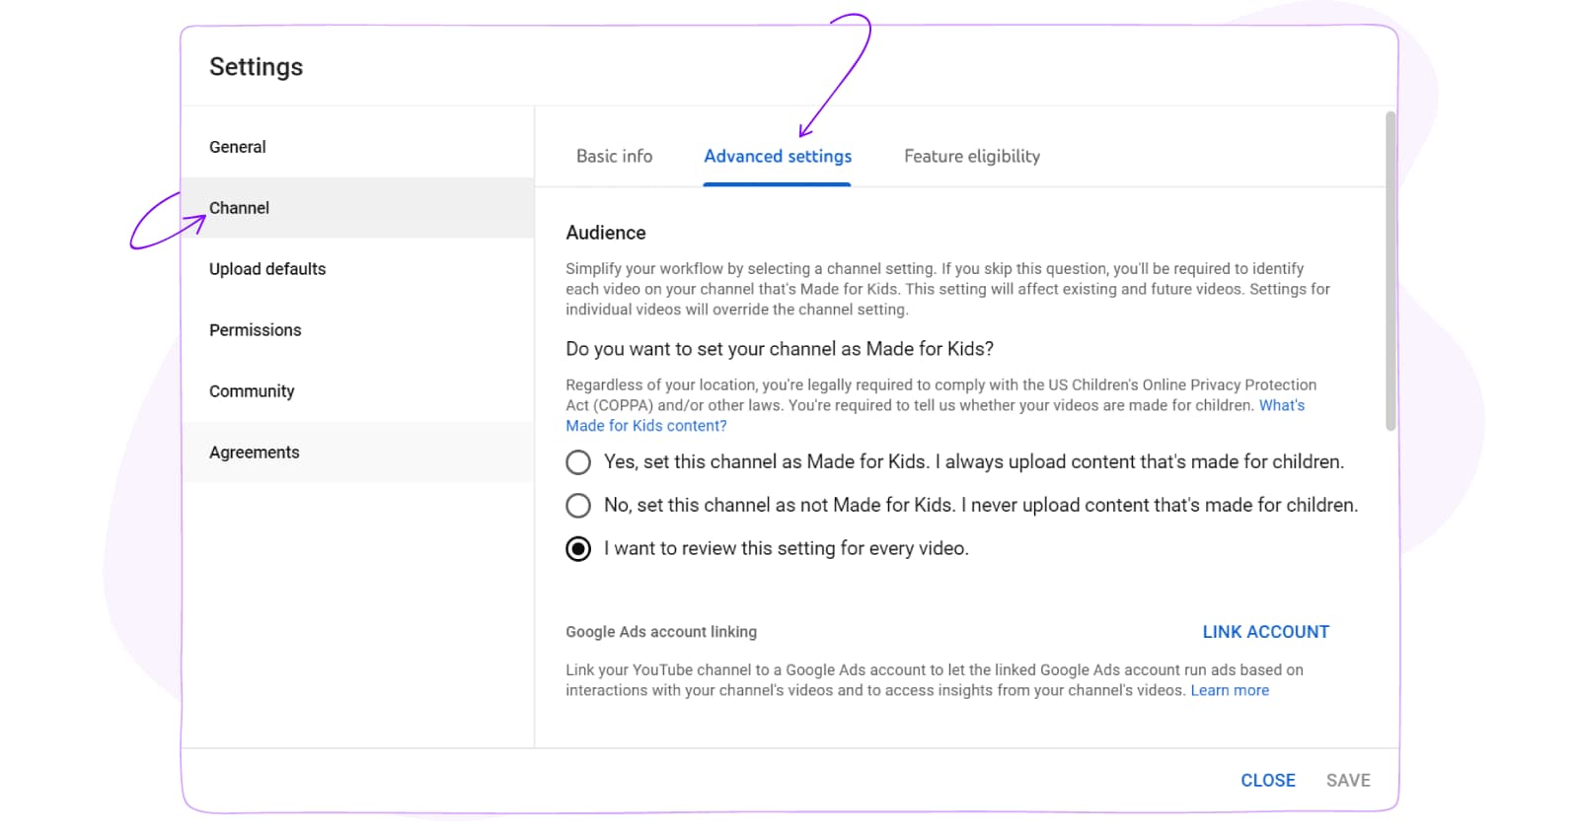
Task: Click 'Google Ads account linking' label
Action: pos(661,632)
